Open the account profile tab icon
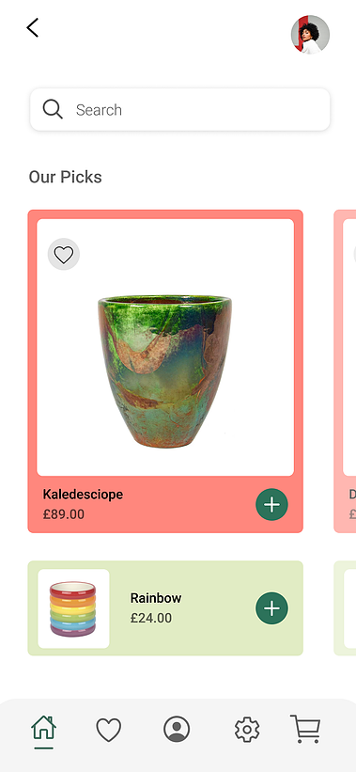 [177, 729]
